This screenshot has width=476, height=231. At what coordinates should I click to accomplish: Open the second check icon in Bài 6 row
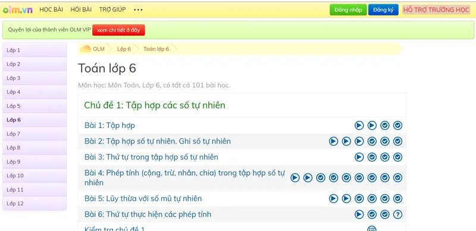[x=384, y=214]
